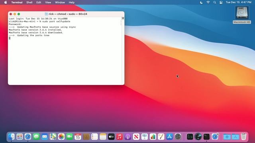Click the Terminal cursor block
This screenshot has height=143, width=255.
pyautogui.click(x=10, y=38)
